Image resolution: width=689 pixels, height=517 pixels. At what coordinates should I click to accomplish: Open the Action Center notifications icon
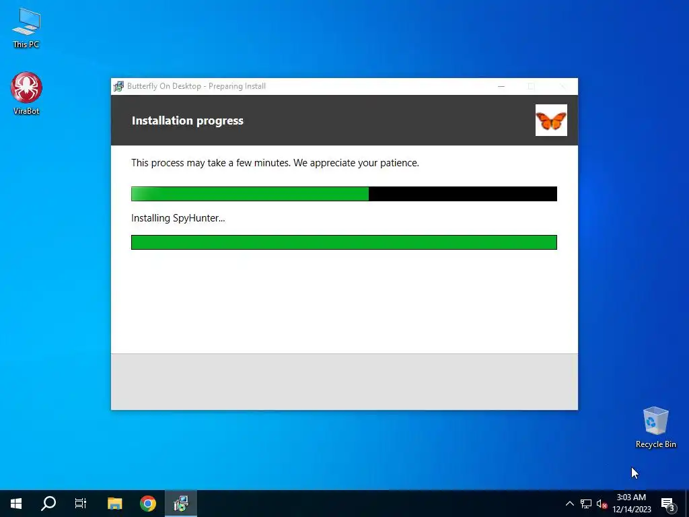pyautogui.click(x=667, y=504)
